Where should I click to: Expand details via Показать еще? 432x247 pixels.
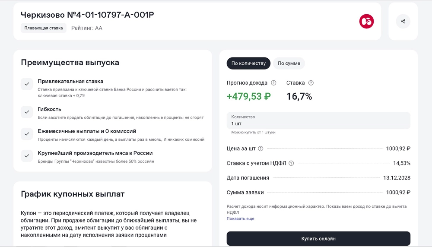tap(240, 218)
